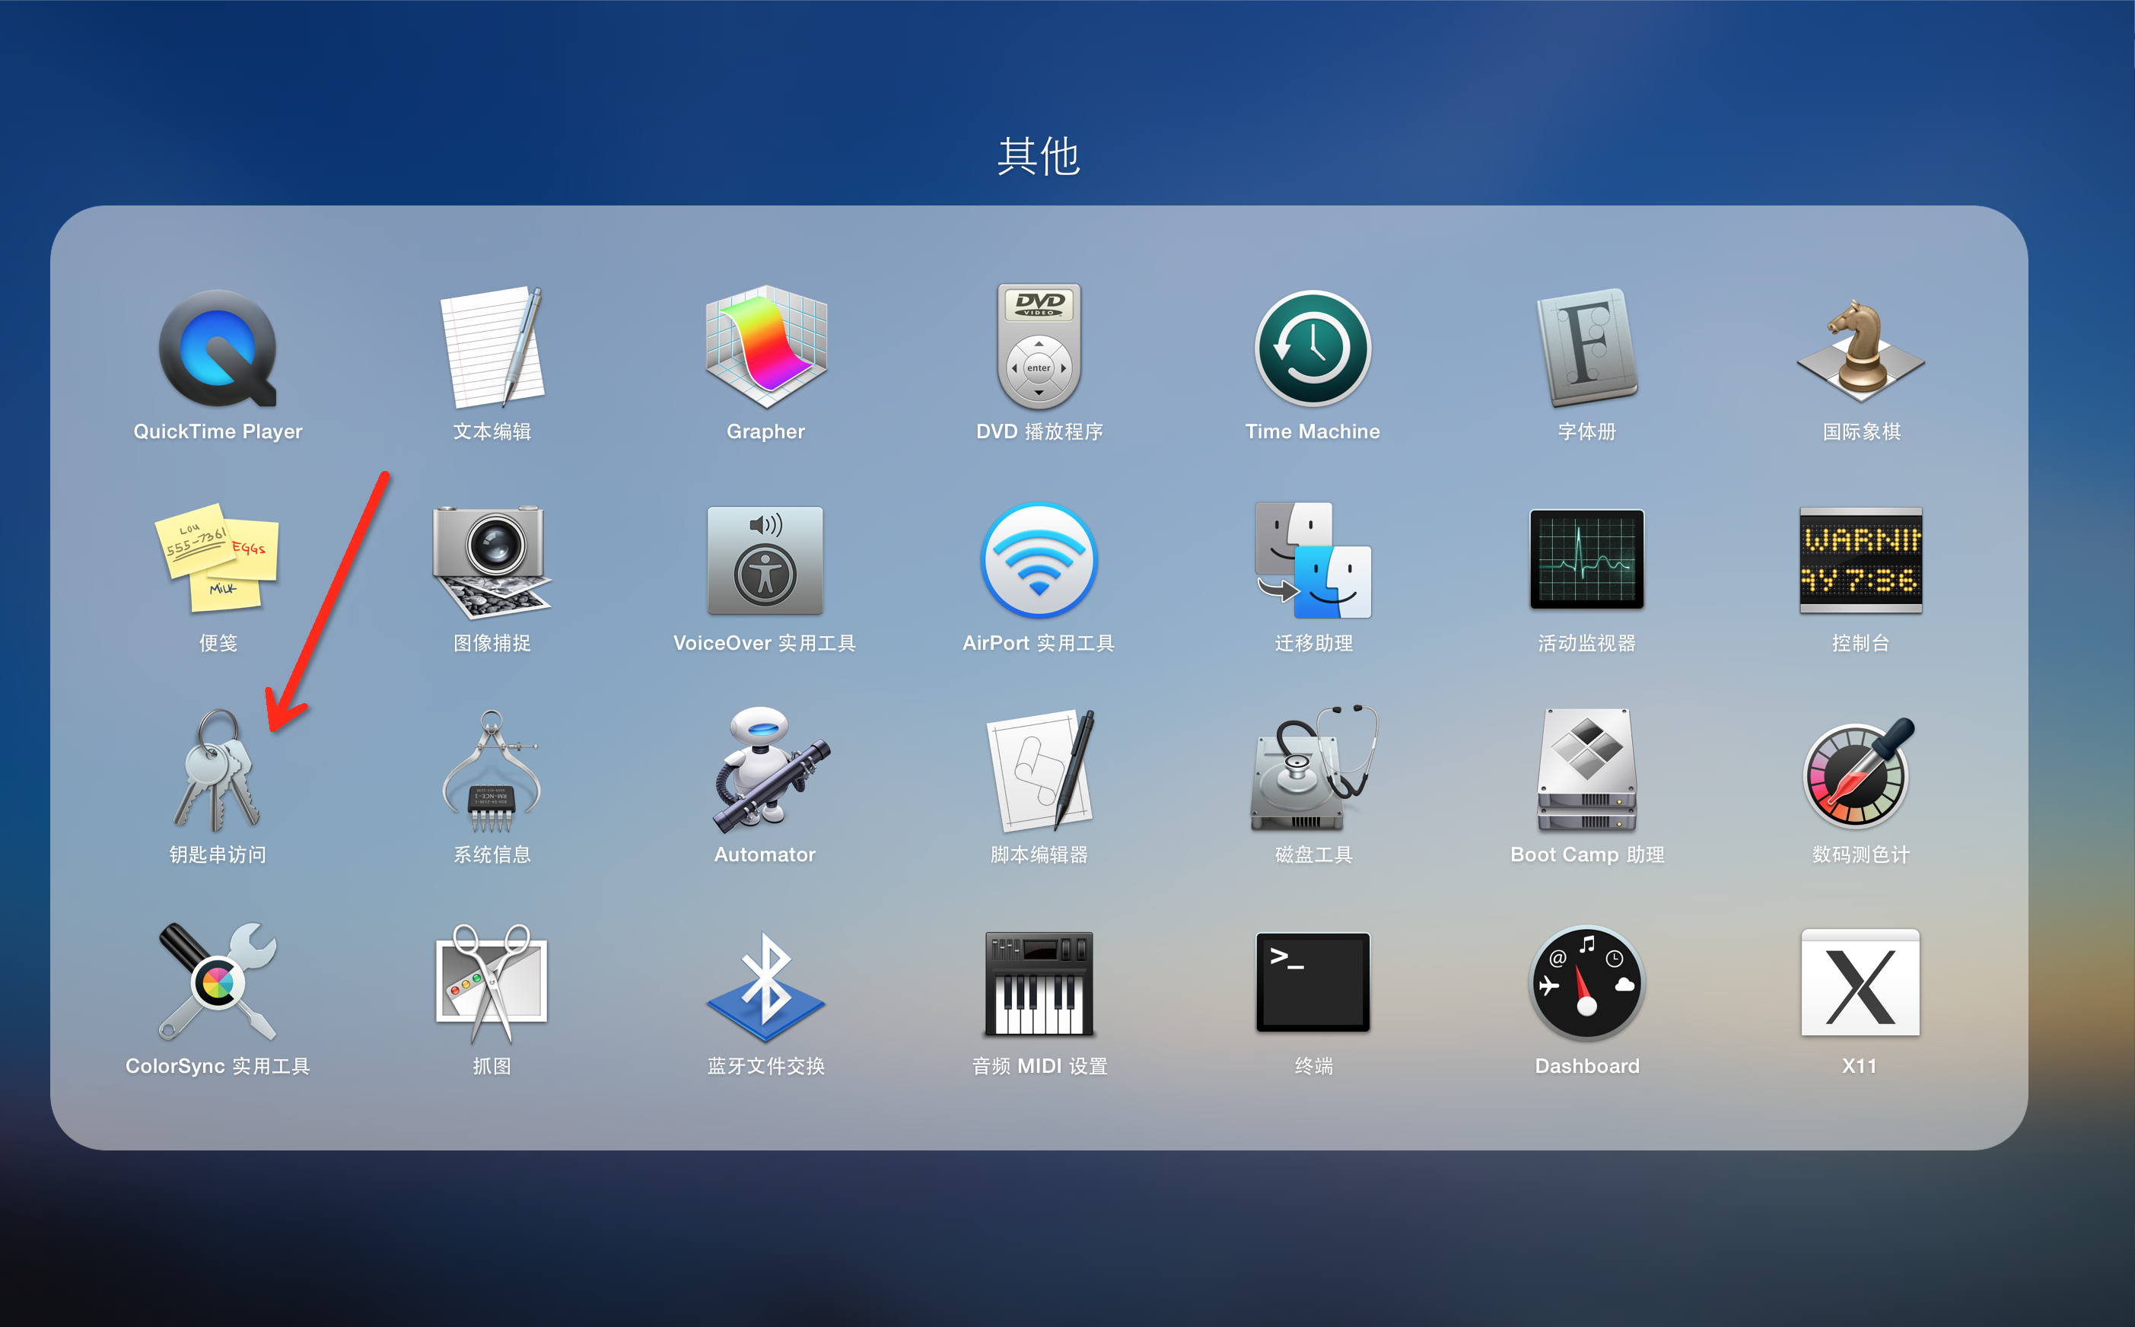Viewport: 2135px width, 1327px height.
Task: Launch the 系统信息 chip icon
Action: click(x=492, y=772)
